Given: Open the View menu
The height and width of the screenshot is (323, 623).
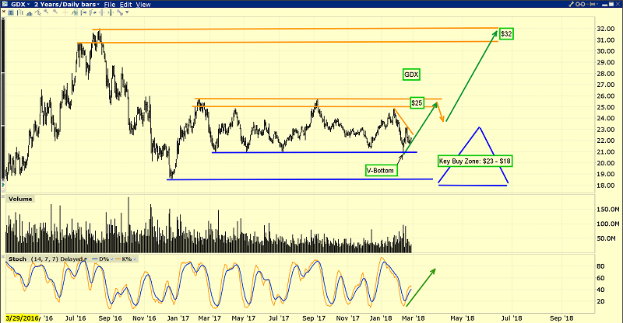Looking at the screenshot, I should click(x=143, y=5).
